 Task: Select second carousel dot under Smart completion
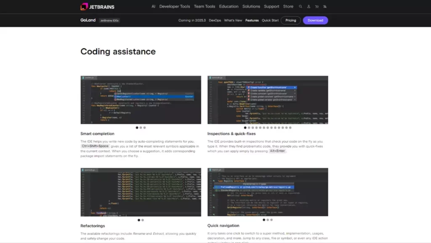(141, 127)
